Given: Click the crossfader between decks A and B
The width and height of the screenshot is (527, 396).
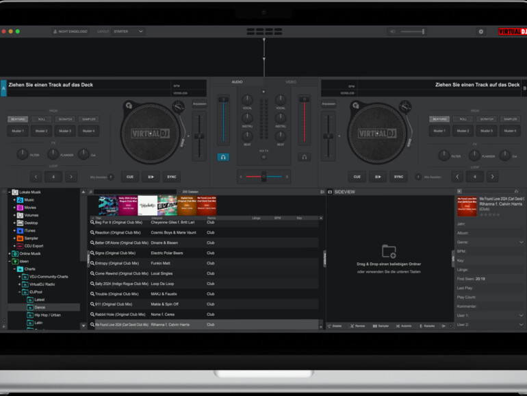Looking at the screenshot, I should pos(264,177).
